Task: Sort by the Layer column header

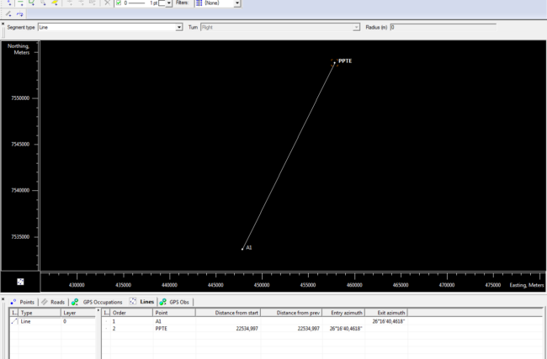Action: tap(78, 313)
